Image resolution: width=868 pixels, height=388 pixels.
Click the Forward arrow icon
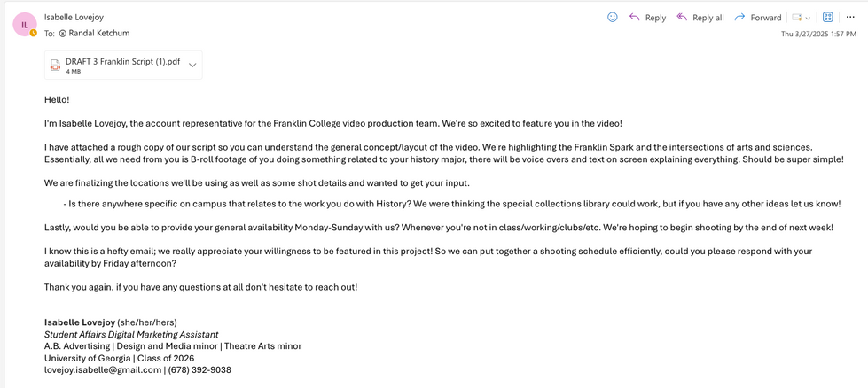click(x=739, y=17)
